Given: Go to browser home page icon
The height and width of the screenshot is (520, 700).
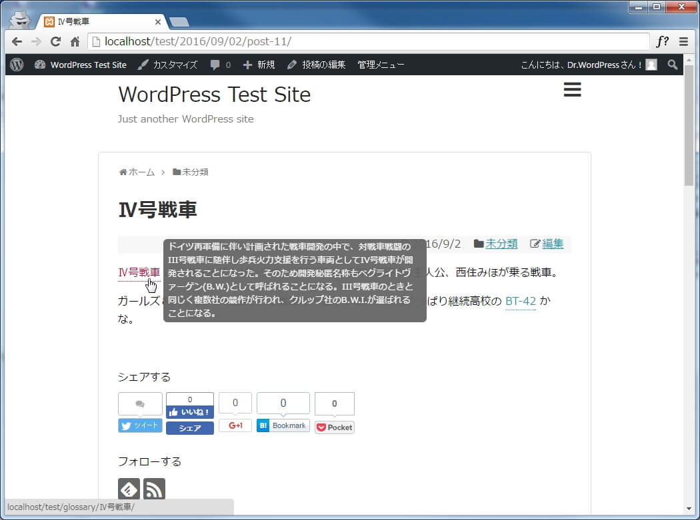Looking at the screenshot, I should [x=75, y=41].
